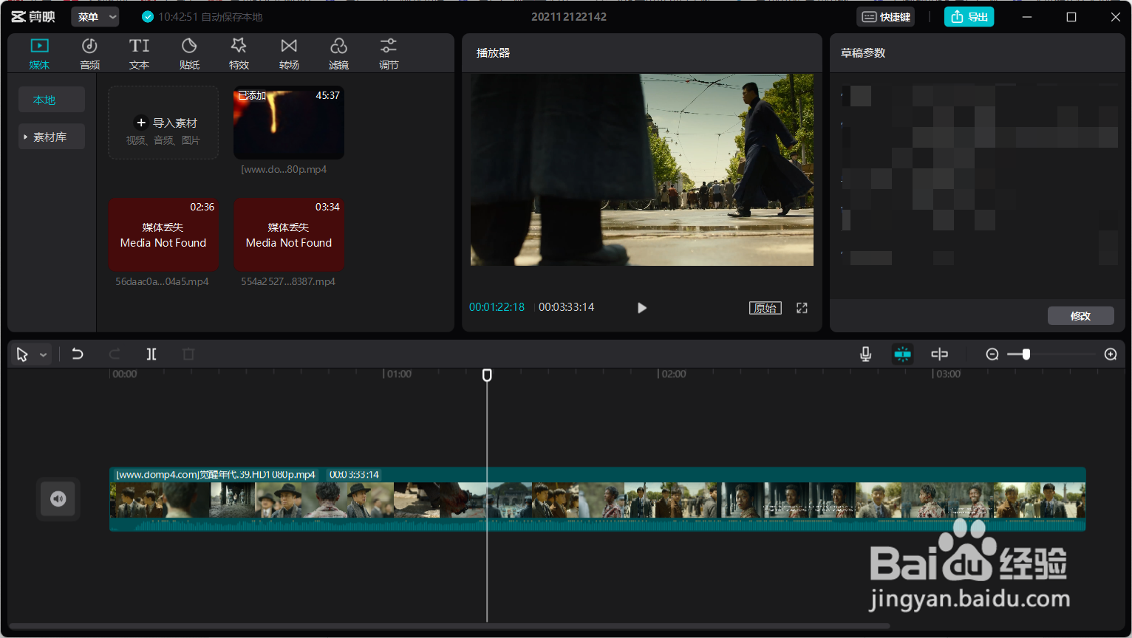
Task: Switch to the 转场 transitions tab
Action: 289,54
